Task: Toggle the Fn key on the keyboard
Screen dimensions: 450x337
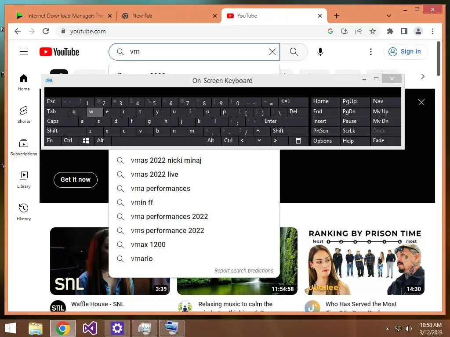Action: coord(53,140)
